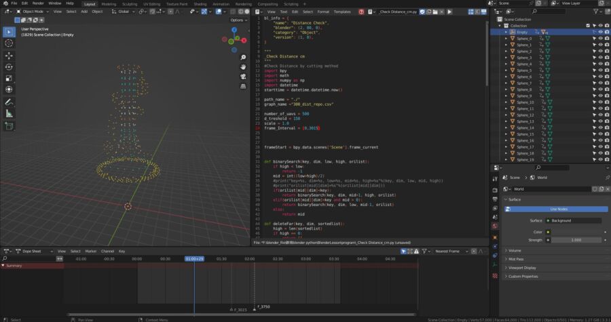The image size is (611, 322).
Task: Open the Dope Sheet mode dropdown
Action: pos(34,251)
